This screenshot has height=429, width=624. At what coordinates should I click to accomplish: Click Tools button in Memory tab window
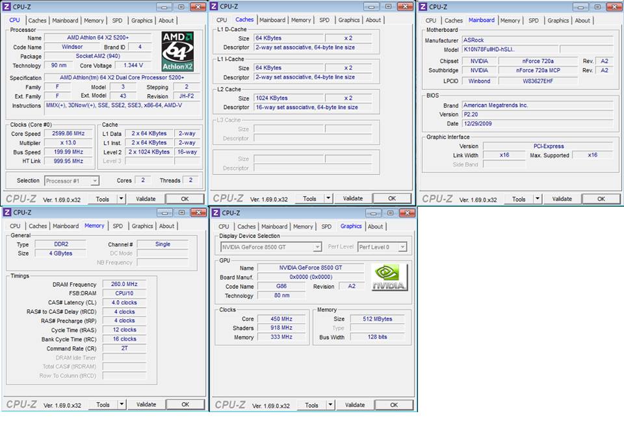click(x=103, y=404)
